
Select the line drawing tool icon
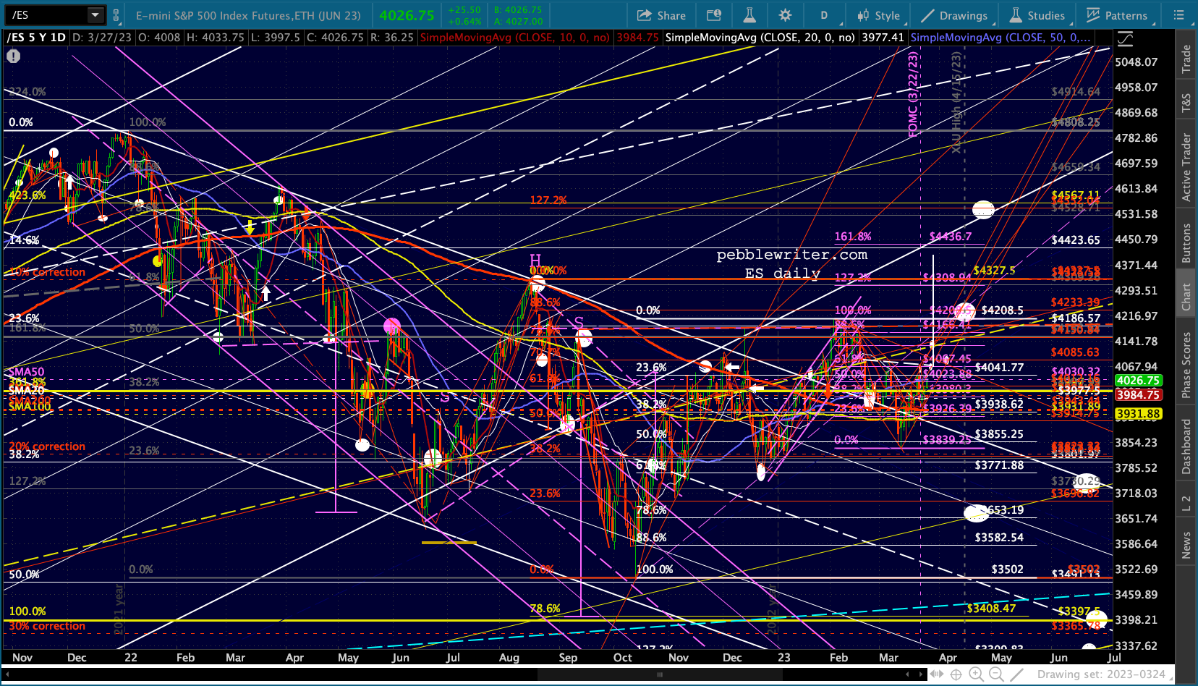point(1016,674)
